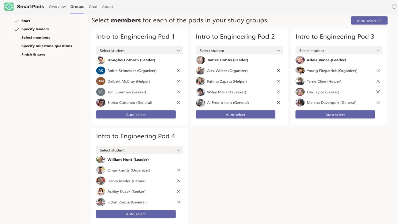Open Select student dropdown for Pod 3
Viewport: 398px width, 224px height.
[x=339, y=50]
